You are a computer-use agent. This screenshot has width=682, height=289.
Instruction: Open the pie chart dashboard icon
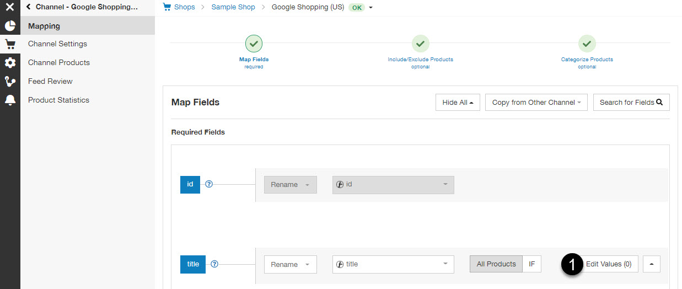coord(10,26)
